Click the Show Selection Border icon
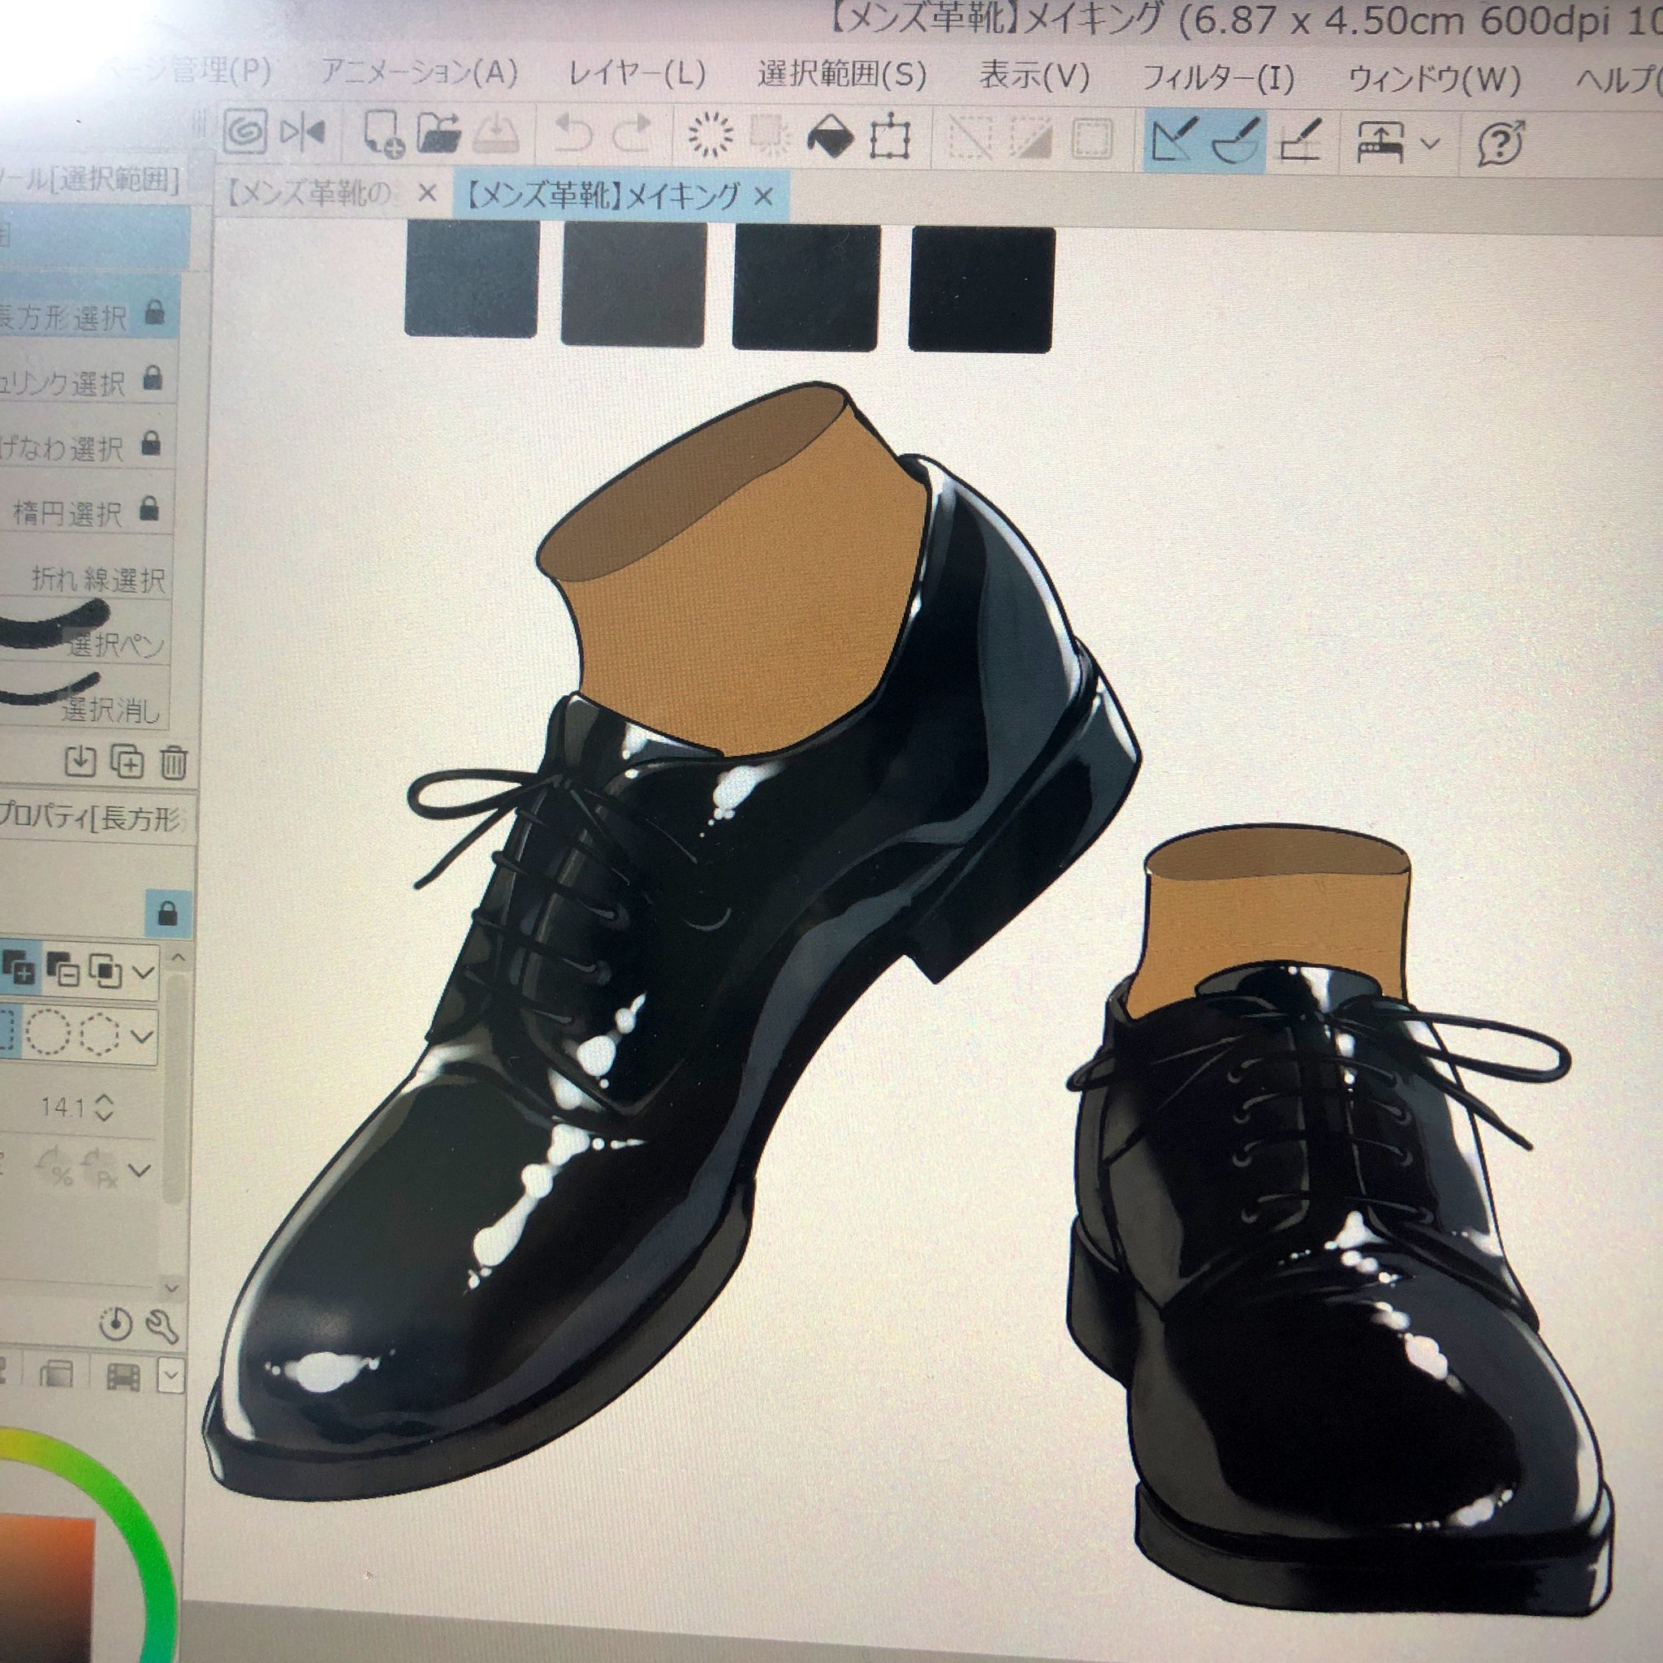 tap(1091, 140)
